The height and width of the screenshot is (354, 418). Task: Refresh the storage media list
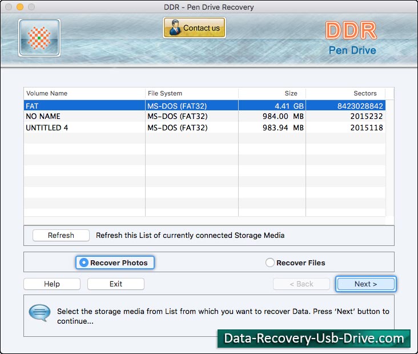[61, 235]
